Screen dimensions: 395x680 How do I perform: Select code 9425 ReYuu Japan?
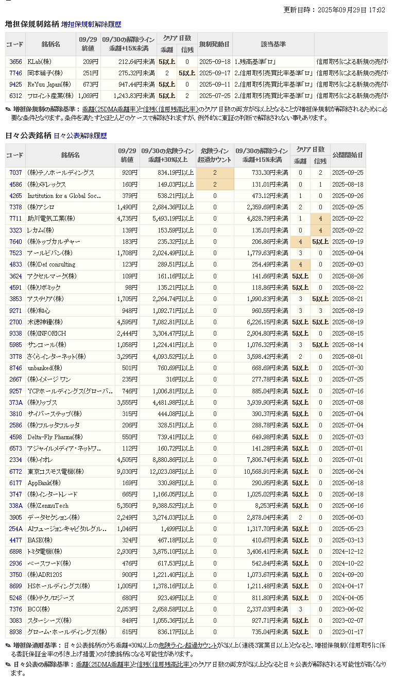pyautogui.click(x=15, y=85)
